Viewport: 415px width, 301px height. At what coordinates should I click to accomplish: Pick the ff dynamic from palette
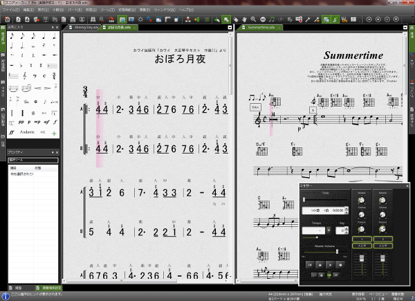click(x=11, y=132)
